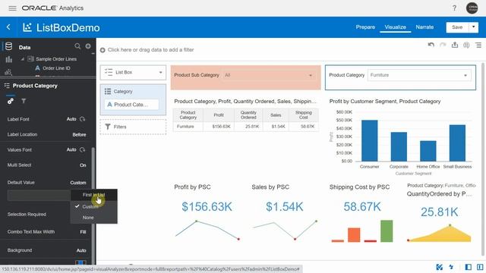
Task: Open the Product Sub Category All dropdown
Action: coord(268,75)
